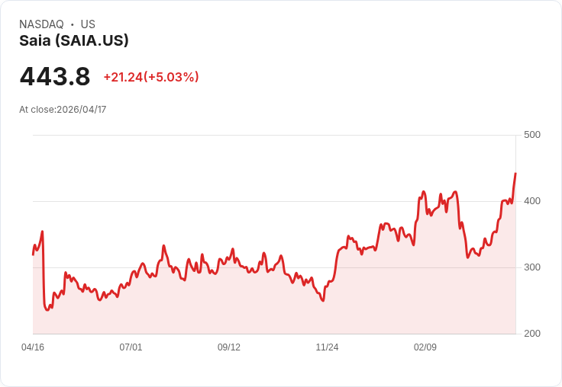562x387 pixels.
Task: Click the US market label
Action: click(88, 24)
